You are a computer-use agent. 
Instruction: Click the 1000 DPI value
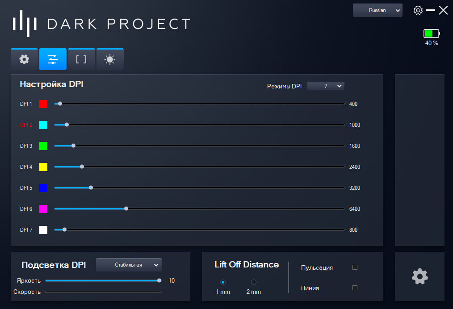(x=354, y=125)
